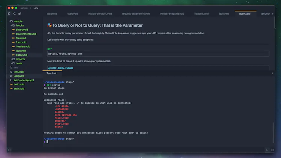Click the git branch icon beside .gitignore
The width and height of the screenshot is (281, 158).
coord(11,76)
